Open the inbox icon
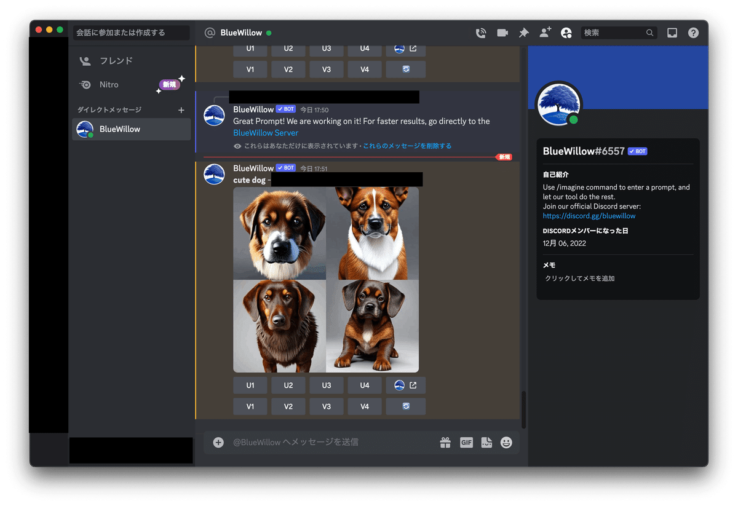Viewport: 738px width, 506px height. (x=672, y=33)
